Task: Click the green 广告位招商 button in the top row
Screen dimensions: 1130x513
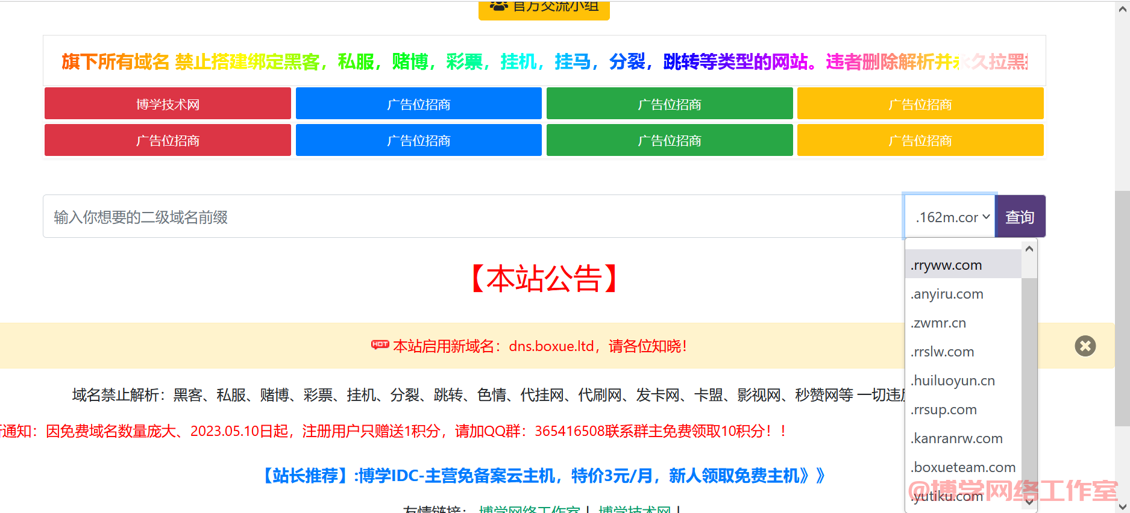Action: pyautogui.click(x=670, y=104)
